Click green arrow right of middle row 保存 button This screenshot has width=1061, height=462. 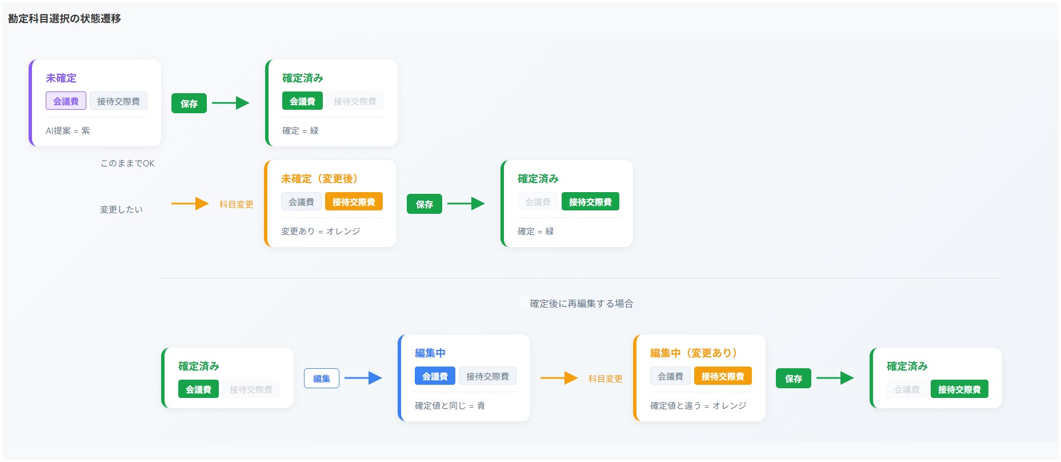pyautogui.click(x=466, y=204)
